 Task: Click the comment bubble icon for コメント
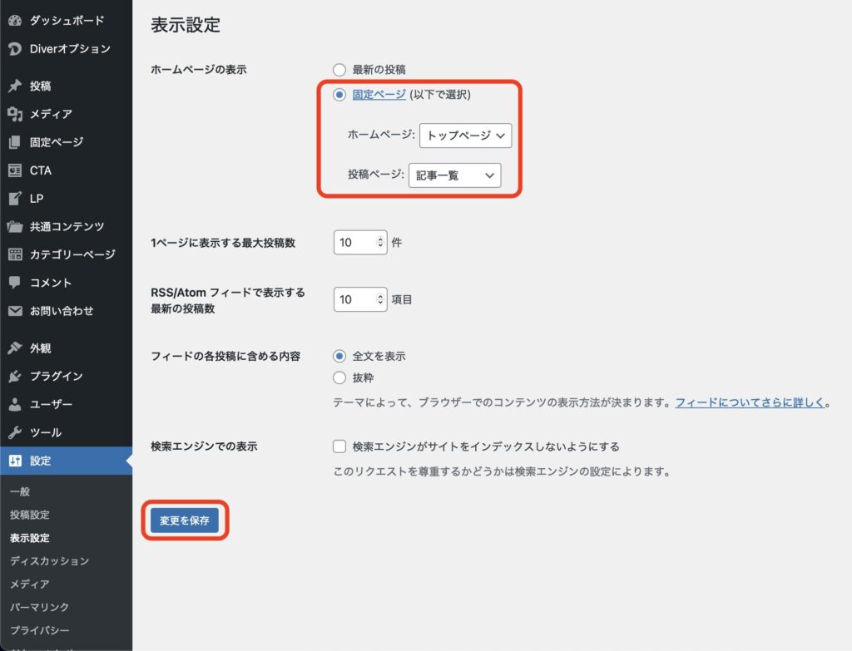15,283
